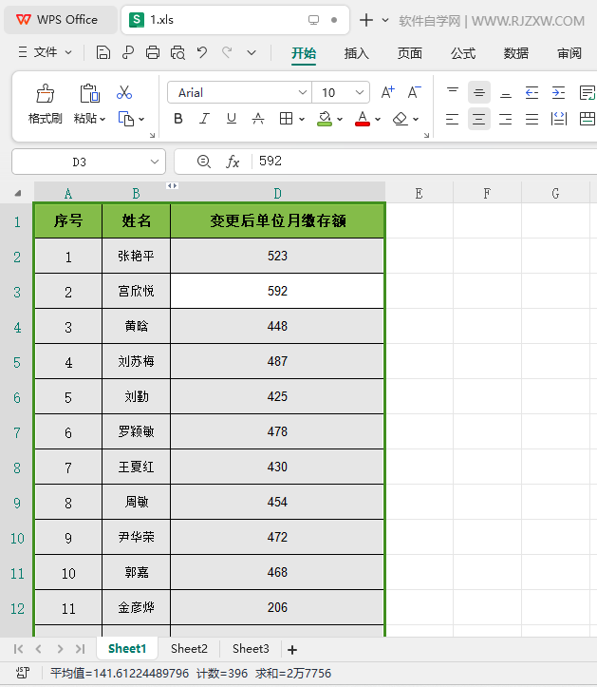597x687 pixels.
Task: Open Print Preview icon
Action: (x=177, y=52)
